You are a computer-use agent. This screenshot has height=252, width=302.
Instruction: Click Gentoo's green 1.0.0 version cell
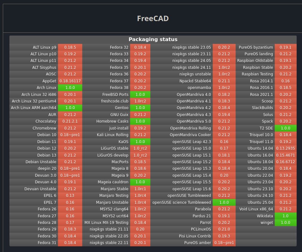pos(140,108)
